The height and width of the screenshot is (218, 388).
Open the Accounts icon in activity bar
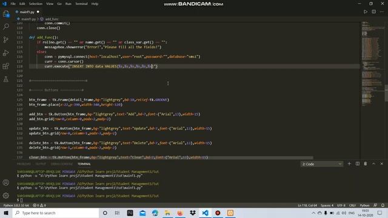(x=6, y=182)
